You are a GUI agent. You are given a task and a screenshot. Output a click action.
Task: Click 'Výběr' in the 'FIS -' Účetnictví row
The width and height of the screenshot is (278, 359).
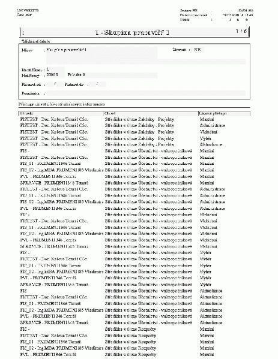[x=205, y=252]
